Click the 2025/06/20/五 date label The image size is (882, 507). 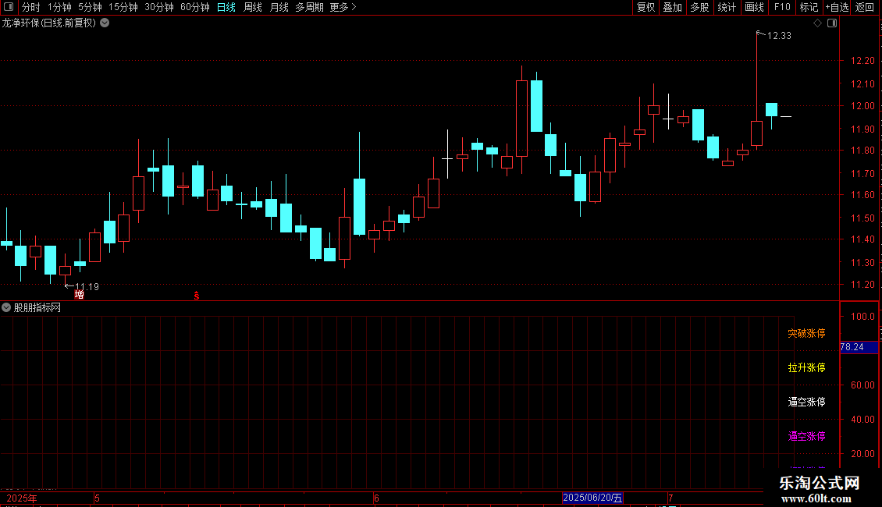coord(593,498)
